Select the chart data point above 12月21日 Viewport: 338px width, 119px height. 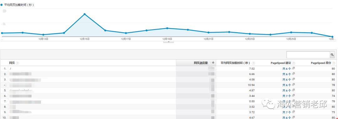(x=208, y=32)
